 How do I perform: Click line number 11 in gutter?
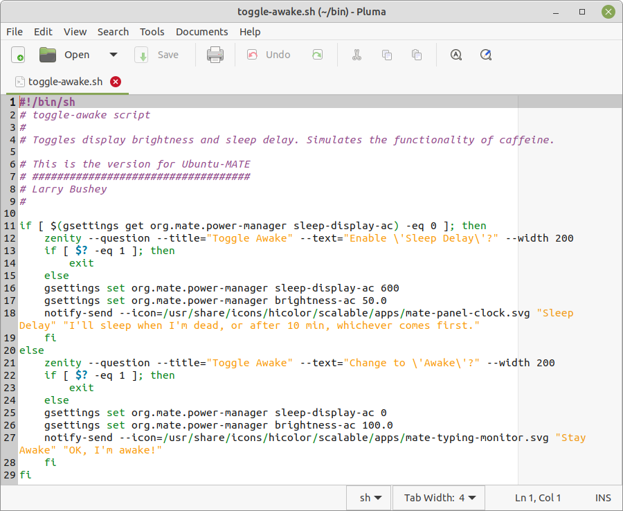pyautogui.click(x=10, y=226)
